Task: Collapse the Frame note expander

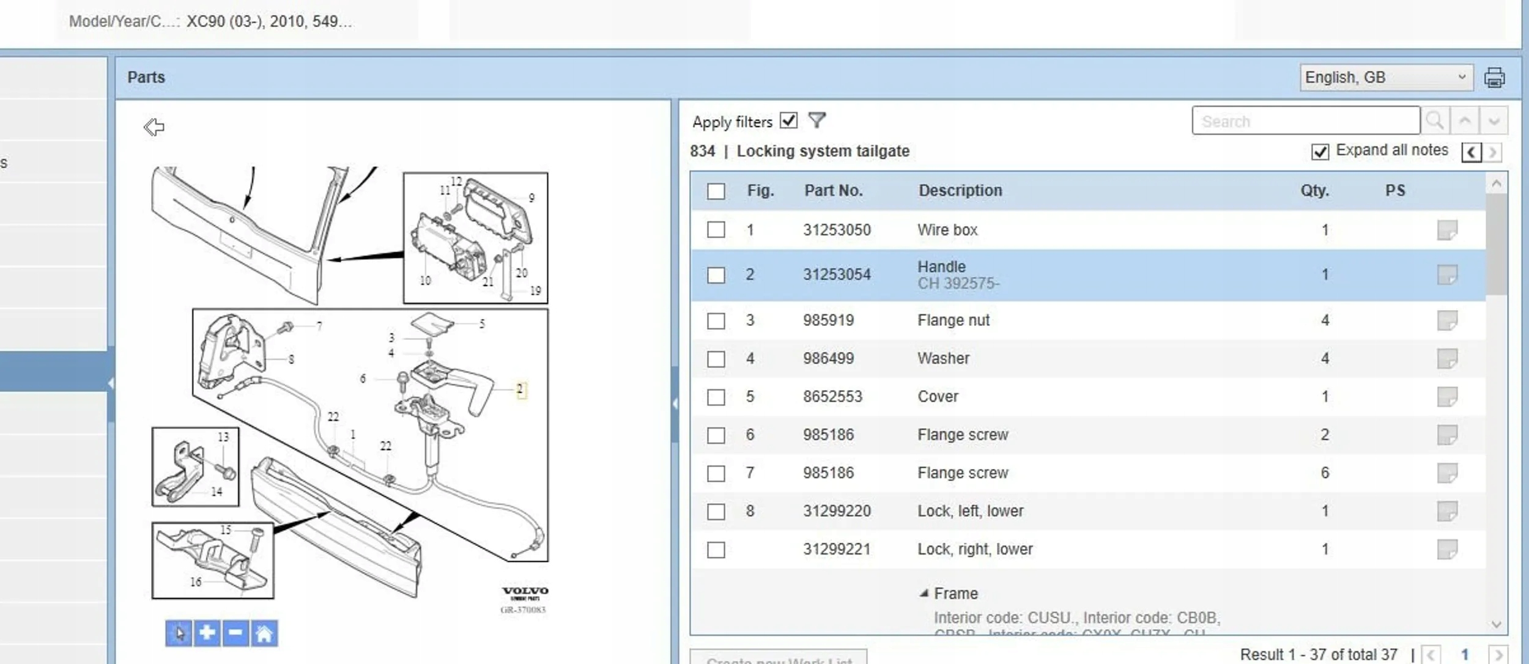Action: click(x=924, y=593)
